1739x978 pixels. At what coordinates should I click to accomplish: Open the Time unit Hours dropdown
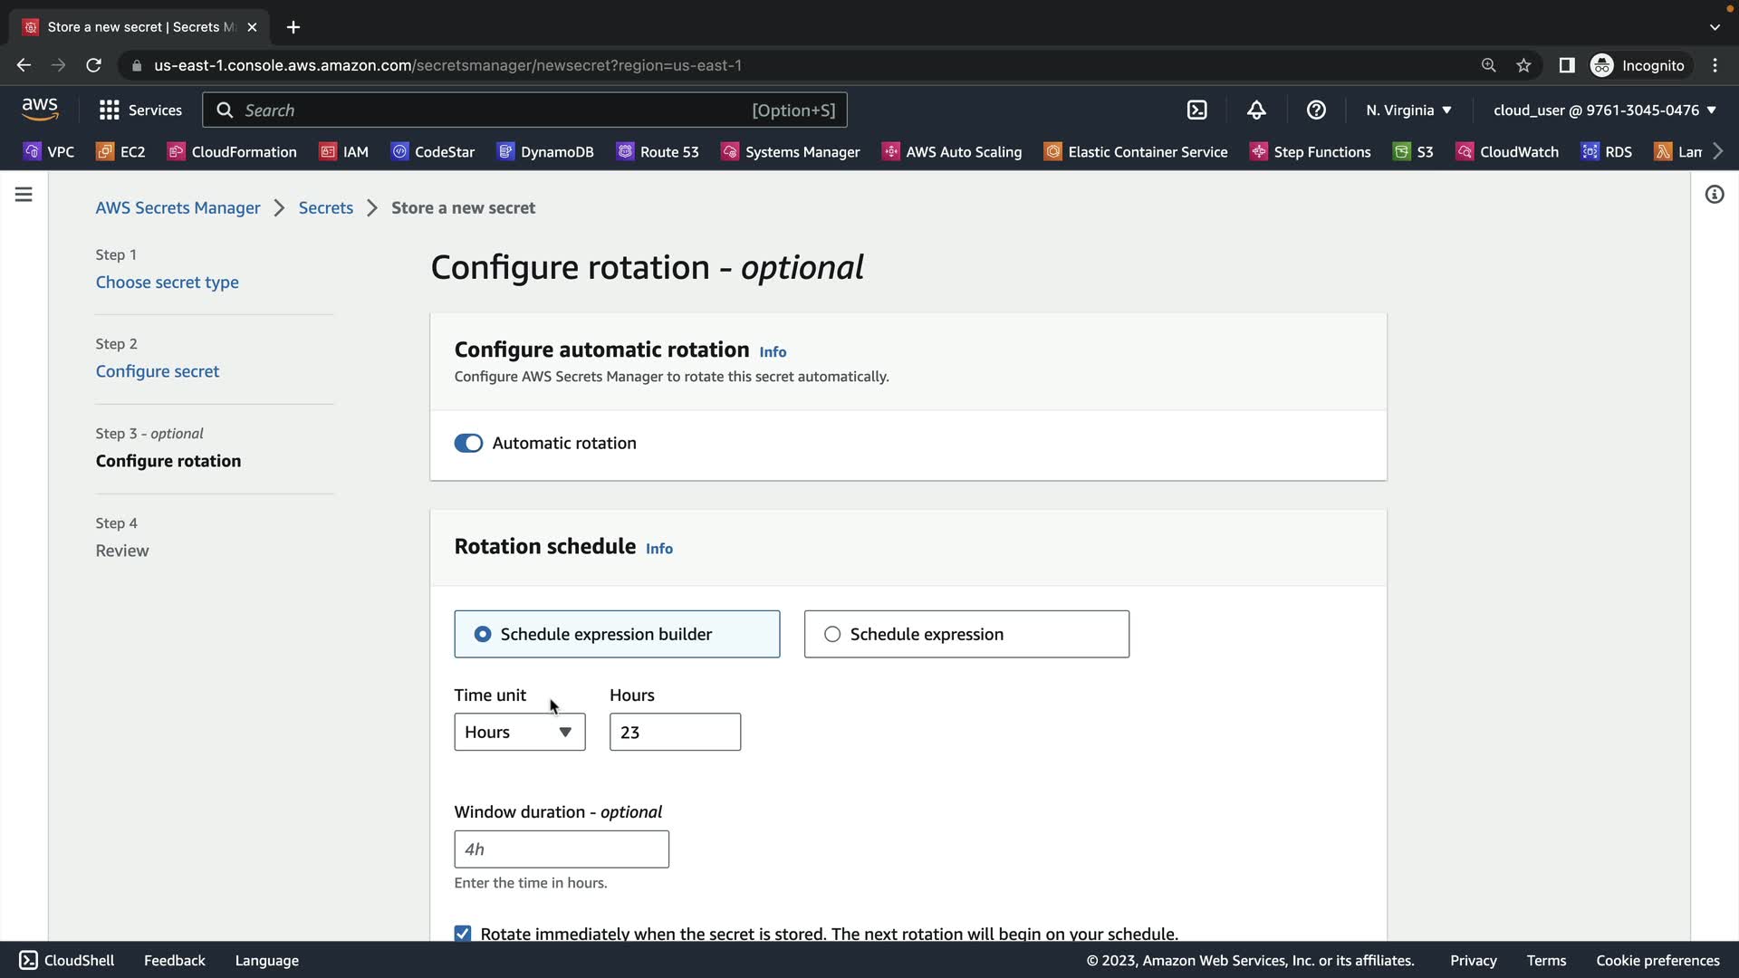519,732
